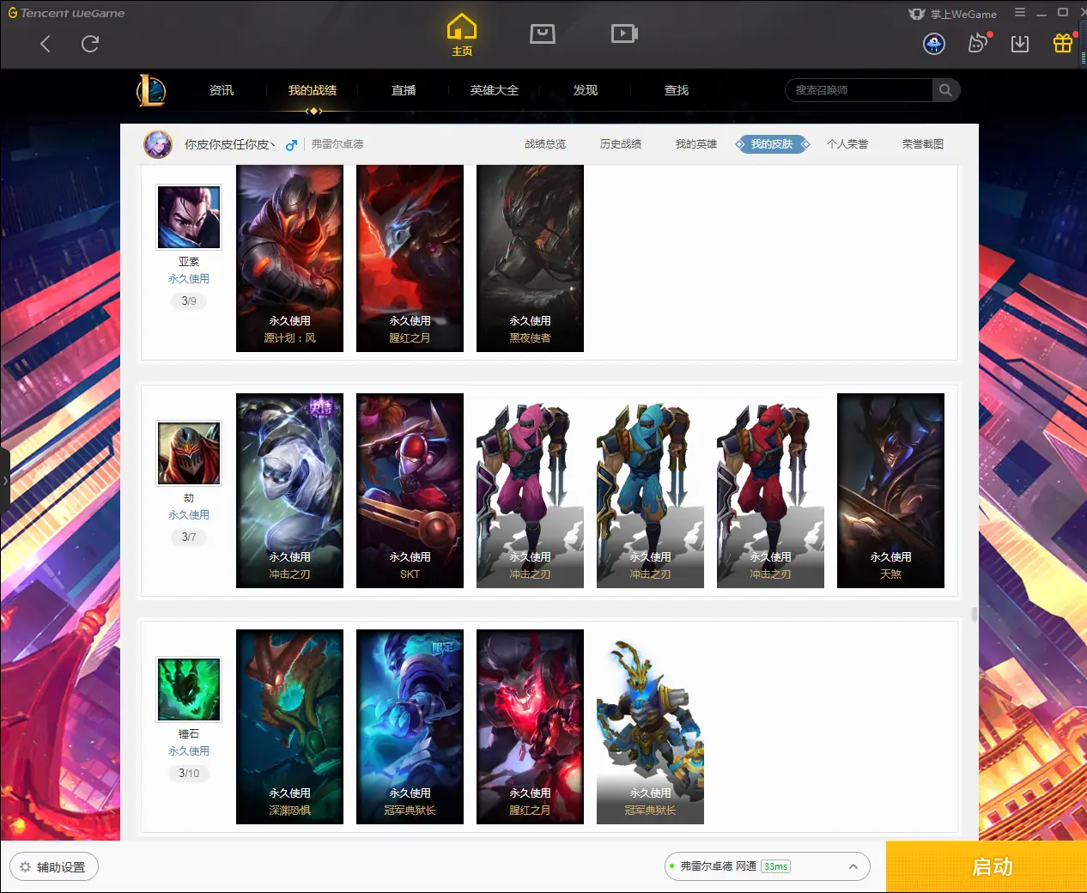Viewport: 1087px width, 893px height.
Task: Open the blue 冲击之刃 chroma card
Action: 650,490
